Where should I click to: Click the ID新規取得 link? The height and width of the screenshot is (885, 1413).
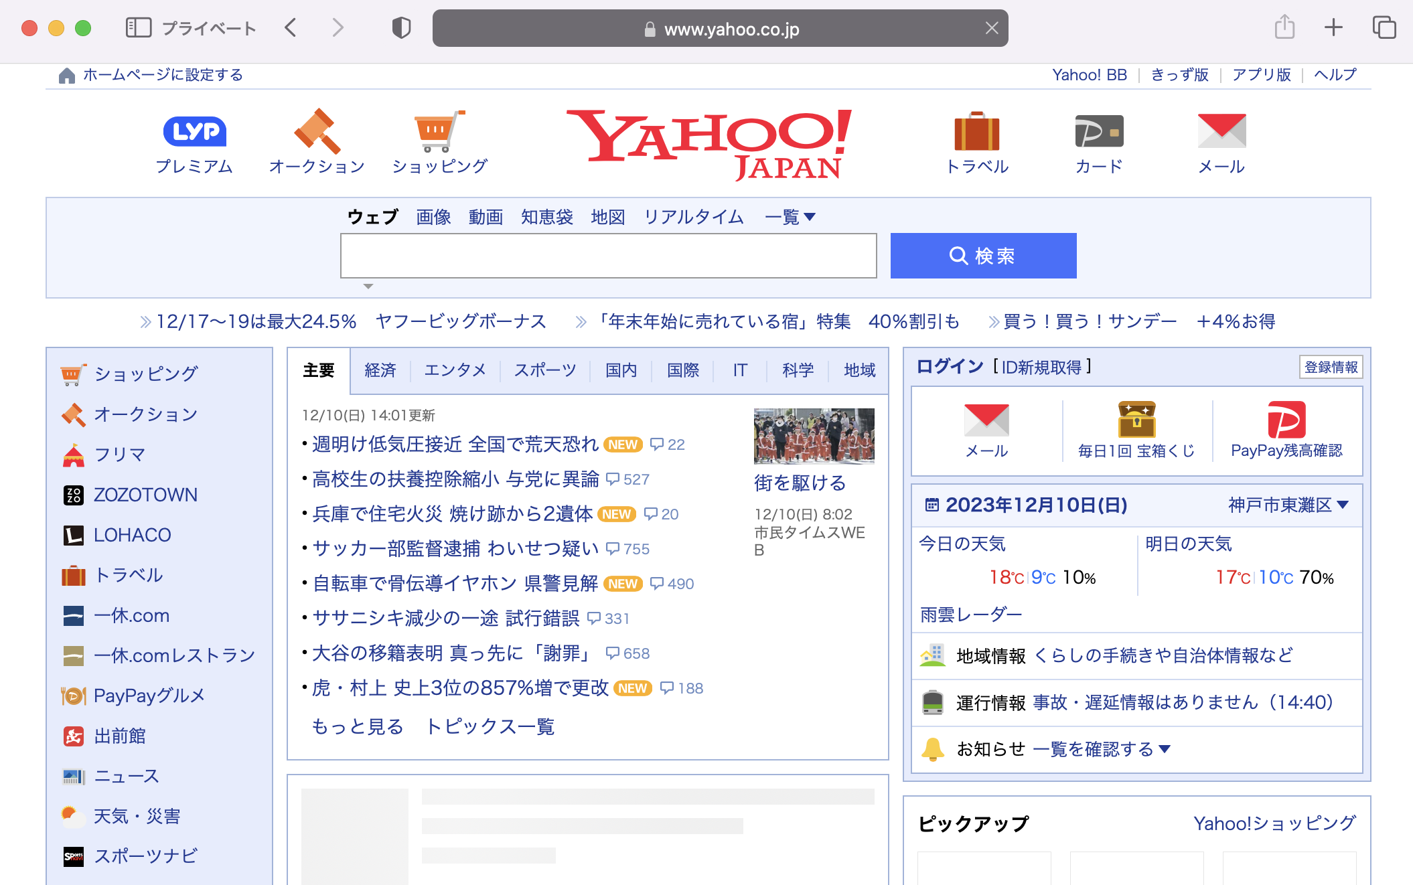[x=1041, y=367]
